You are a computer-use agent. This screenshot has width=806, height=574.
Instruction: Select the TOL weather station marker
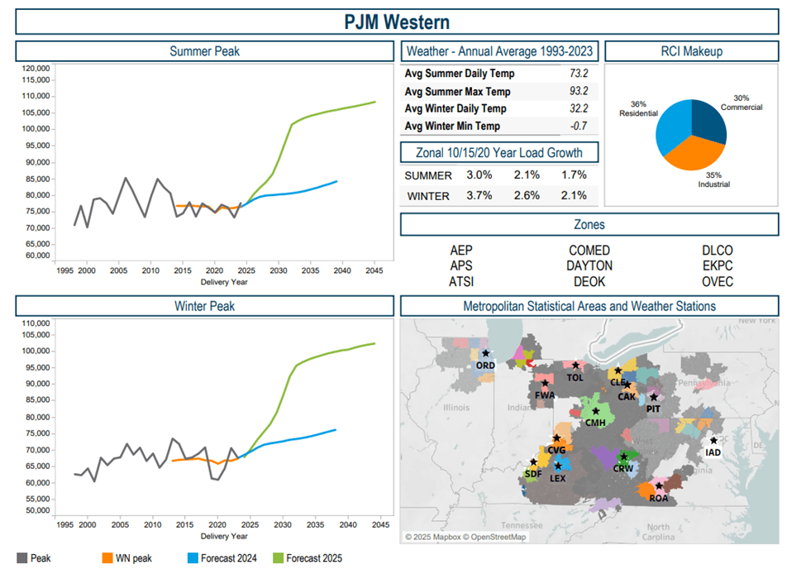(x=575, y=365)
